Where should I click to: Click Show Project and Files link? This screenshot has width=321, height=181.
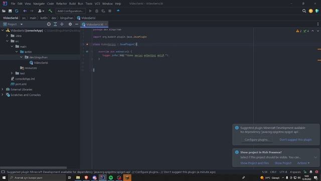pyautogui.click(x=254, y=163)
